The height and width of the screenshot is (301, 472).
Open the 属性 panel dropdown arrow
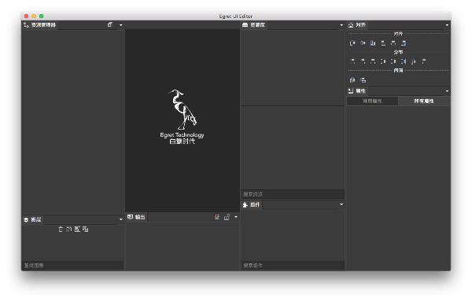coord(447,91)
